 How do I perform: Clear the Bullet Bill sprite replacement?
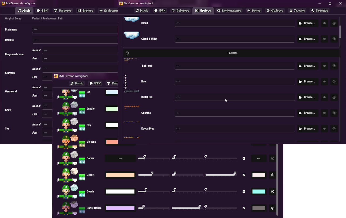[x=334, y=97]
